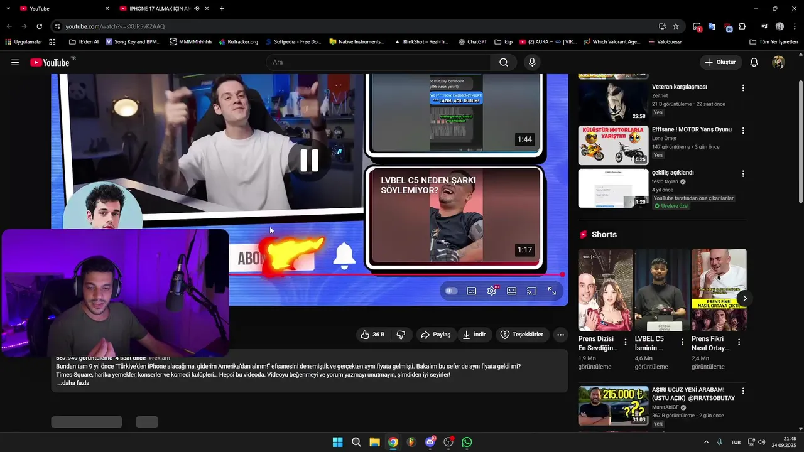Open a new browser tab
The height and width of the screenshot is (452, 804).
(x=222, y=8)
